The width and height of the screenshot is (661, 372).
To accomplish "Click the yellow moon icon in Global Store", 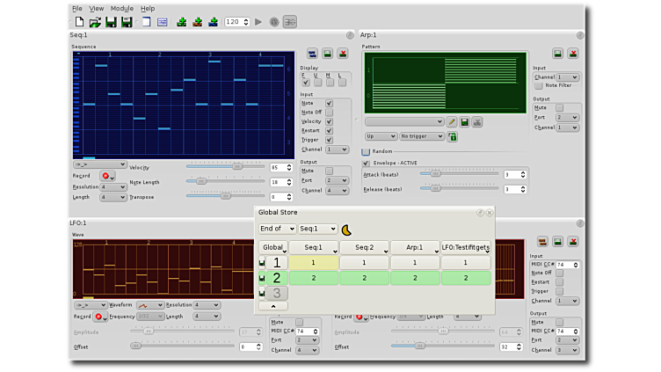I will coord(347,230).
